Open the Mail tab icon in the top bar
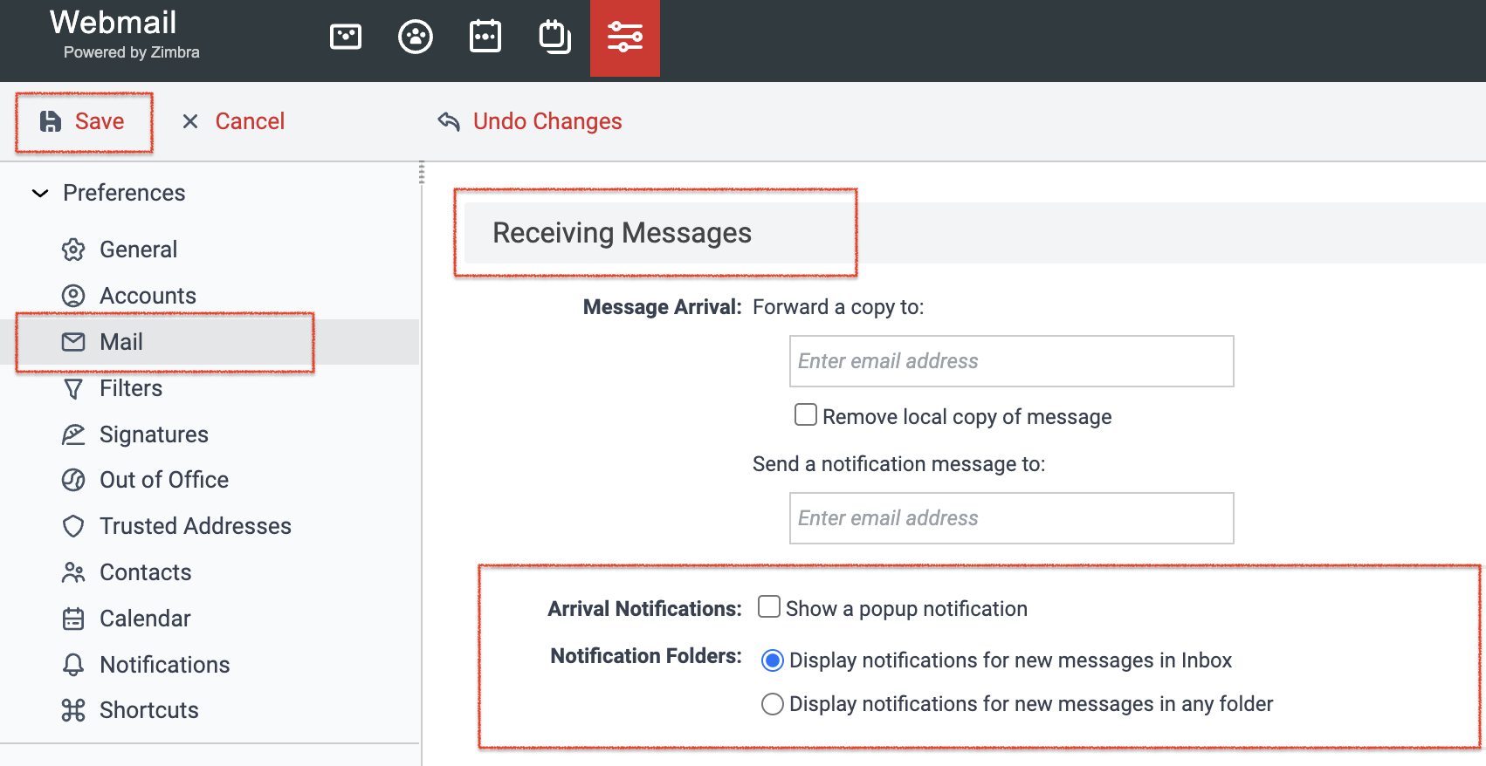Screen dimensions: 1486x766 (x=346, y=37)
